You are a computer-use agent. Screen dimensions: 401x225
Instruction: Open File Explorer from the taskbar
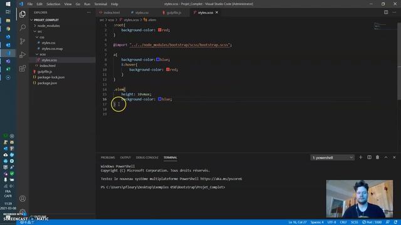tap(8, 21)
